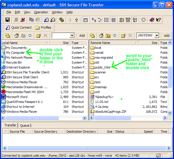Image resolution: width=174 pixels, height=159 pixels.
Task: Sort local files by Size column
Action: 60,43
